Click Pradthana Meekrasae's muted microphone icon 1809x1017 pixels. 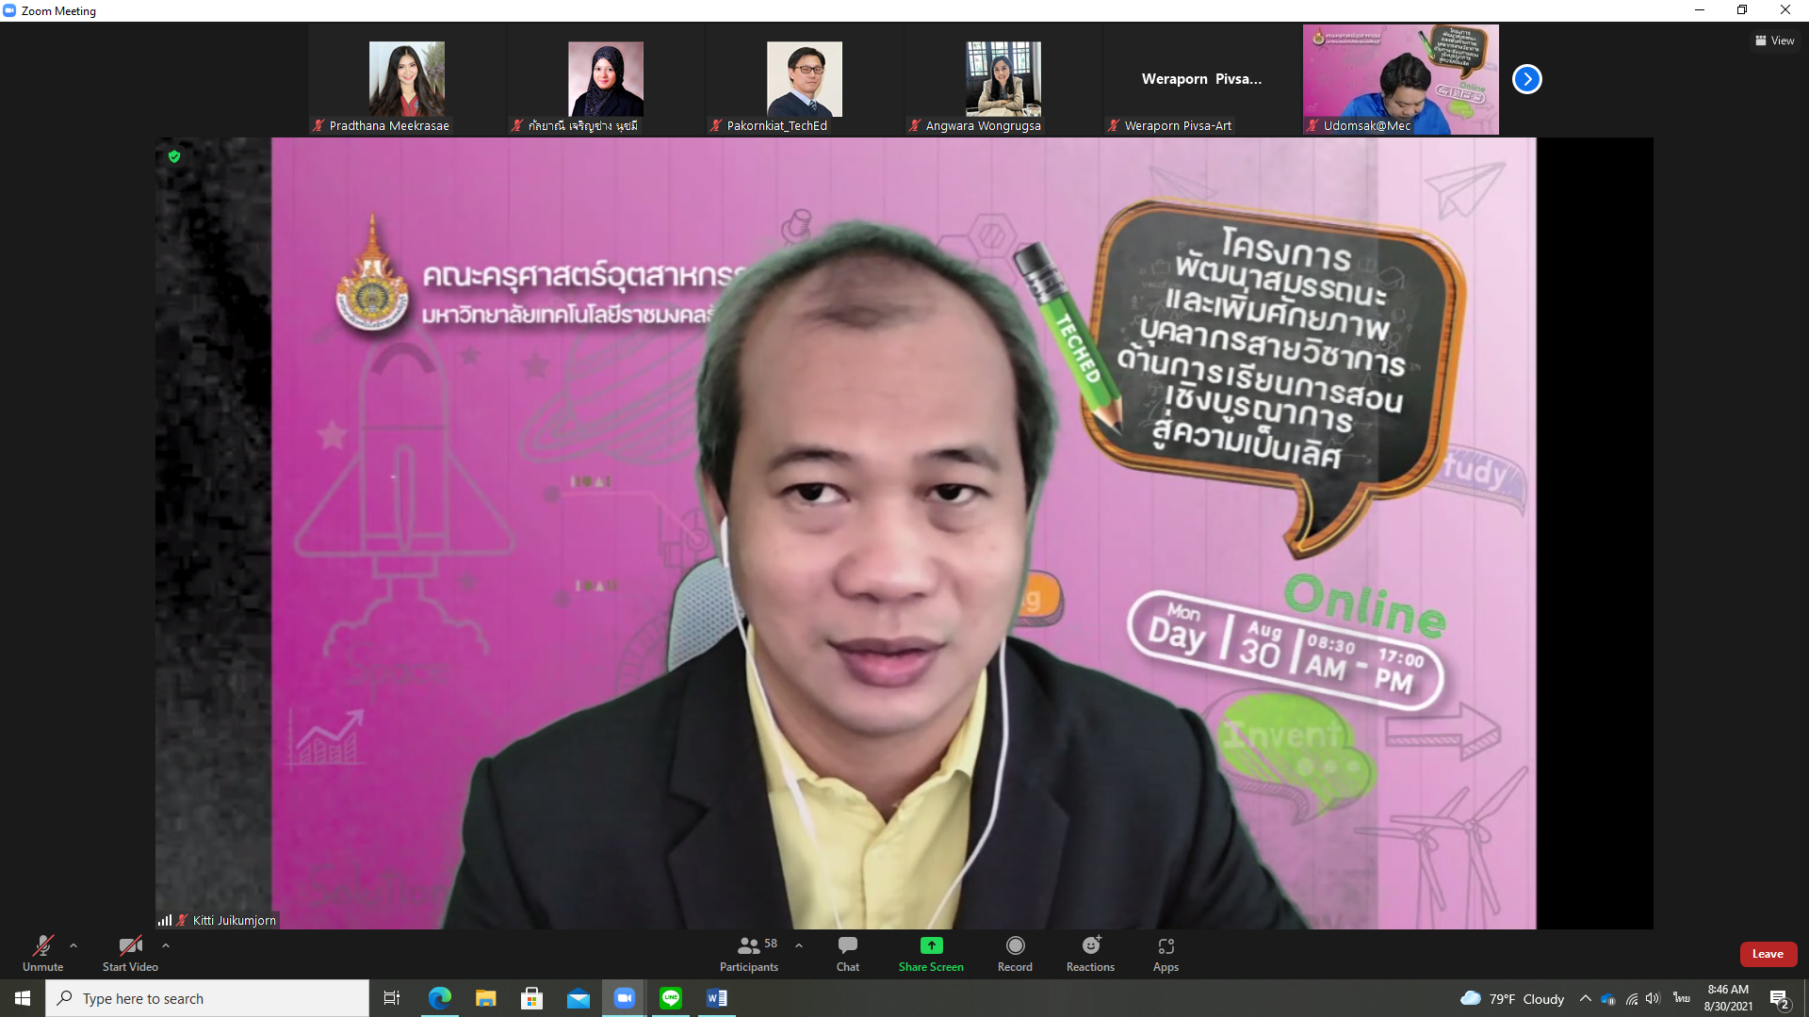tap(318, 125)
